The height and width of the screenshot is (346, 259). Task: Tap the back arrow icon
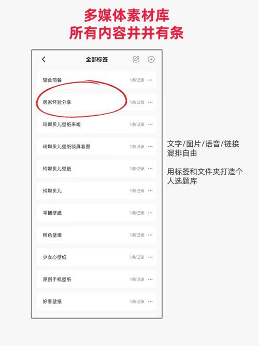[x=44, y=59]
